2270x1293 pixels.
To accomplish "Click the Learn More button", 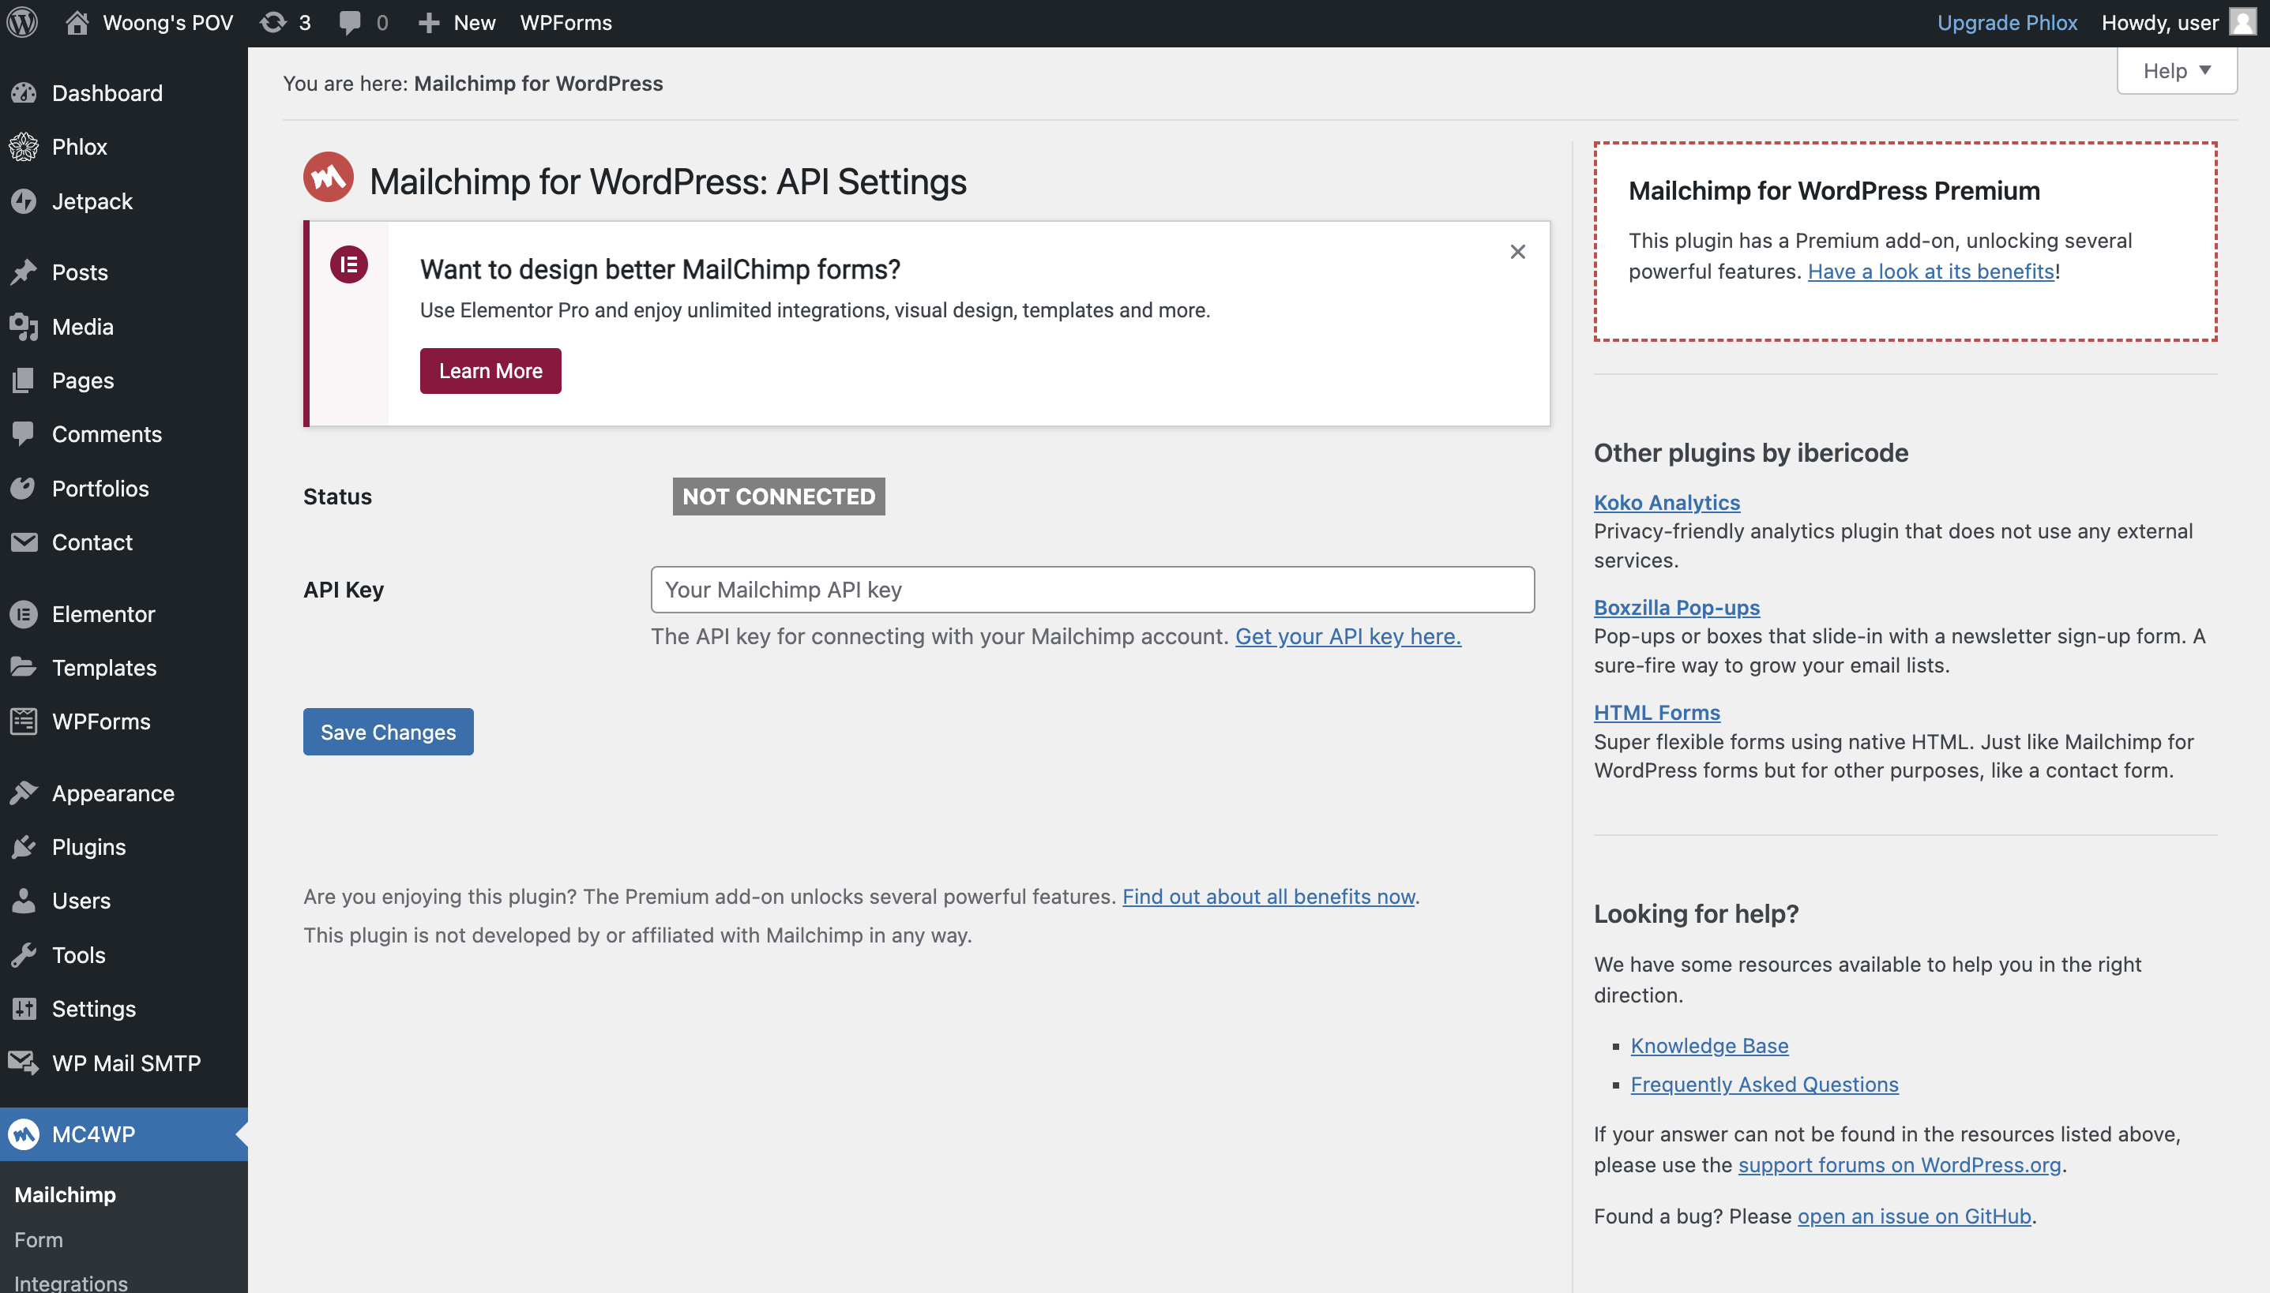I will (x=490, y=371).
